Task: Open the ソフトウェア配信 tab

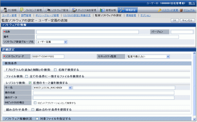Action: 57,10
